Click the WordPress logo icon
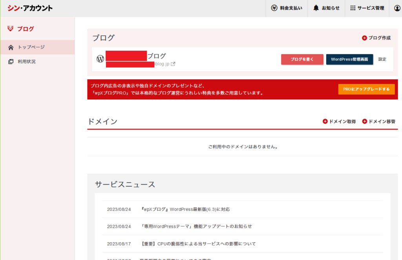Image resolution: width=402 pixels, height=260 pixels. 100,59
